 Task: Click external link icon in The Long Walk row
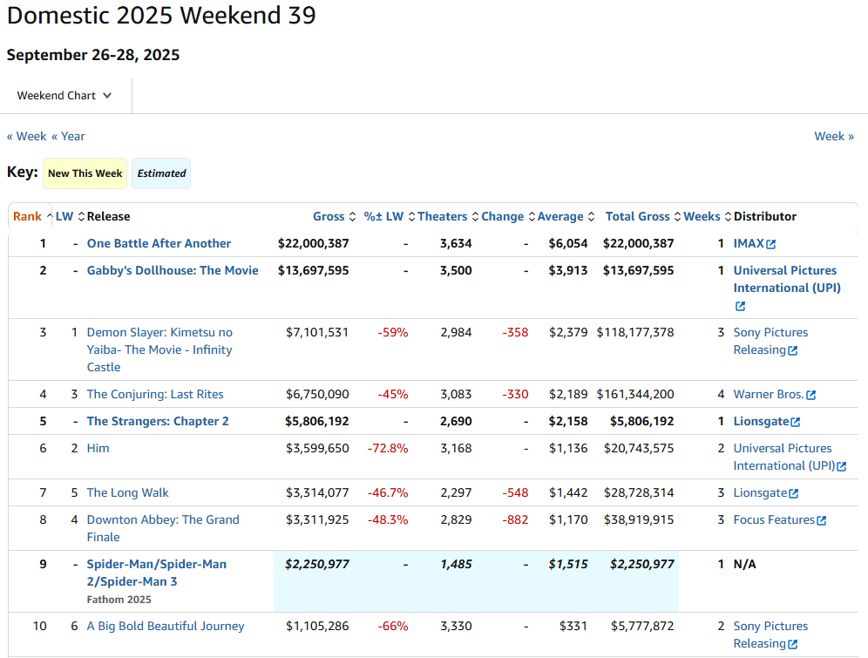tap(794, 493)
